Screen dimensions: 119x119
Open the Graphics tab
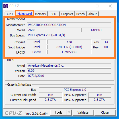pos(67,14)
